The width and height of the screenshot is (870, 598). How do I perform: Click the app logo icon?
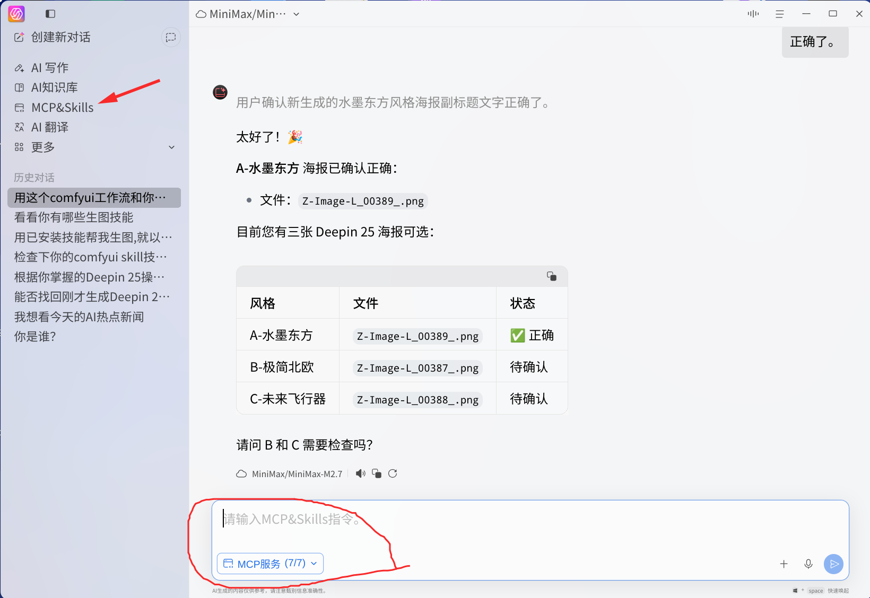pyautogui.click(x=16, y=14)
